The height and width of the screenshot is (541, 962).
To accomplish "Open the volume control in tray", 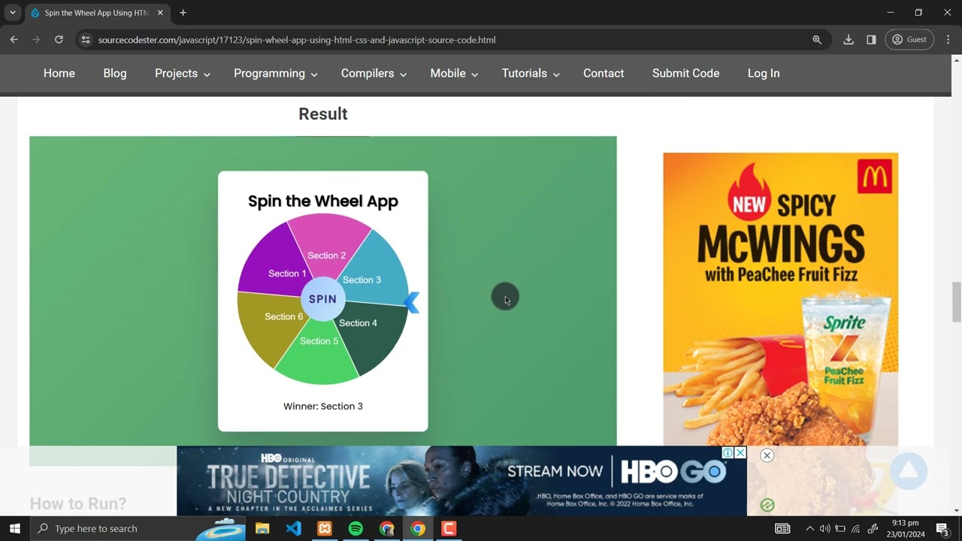I will (x=824, y=528).
